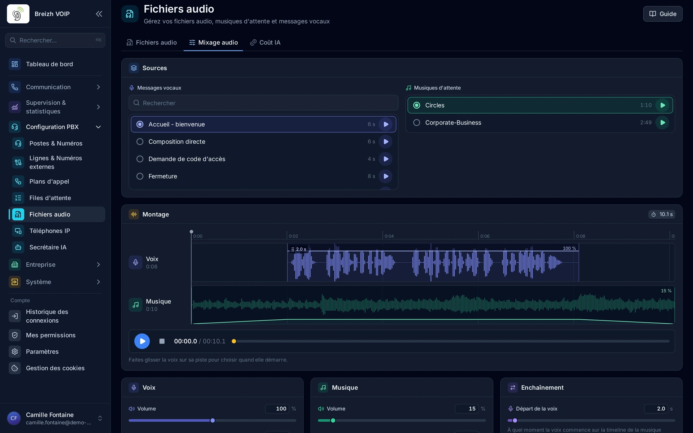Open Téléphones IP icon

click(18, 231)
